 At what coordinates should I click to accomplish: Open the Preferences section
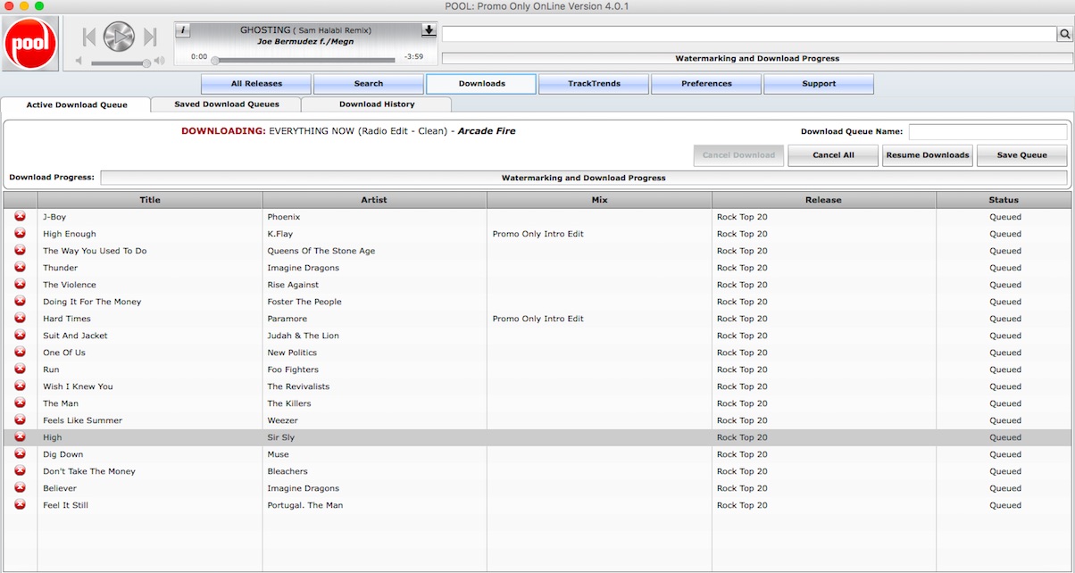pos(706,84)
